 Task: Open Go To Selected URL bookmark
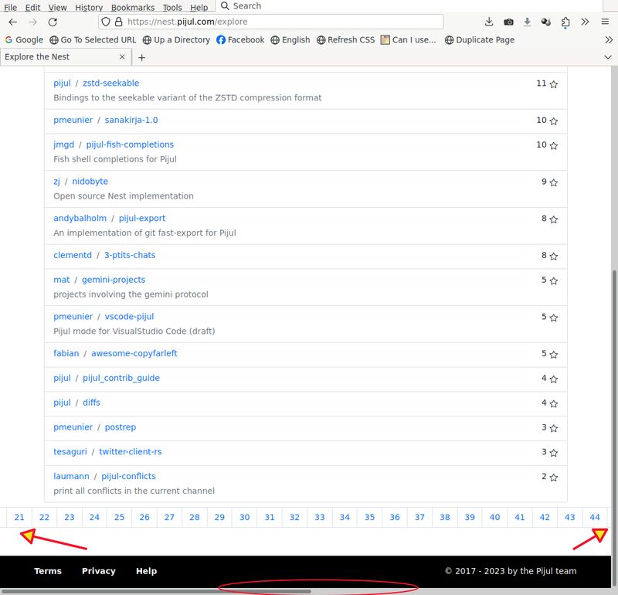(x=93, y=40)
